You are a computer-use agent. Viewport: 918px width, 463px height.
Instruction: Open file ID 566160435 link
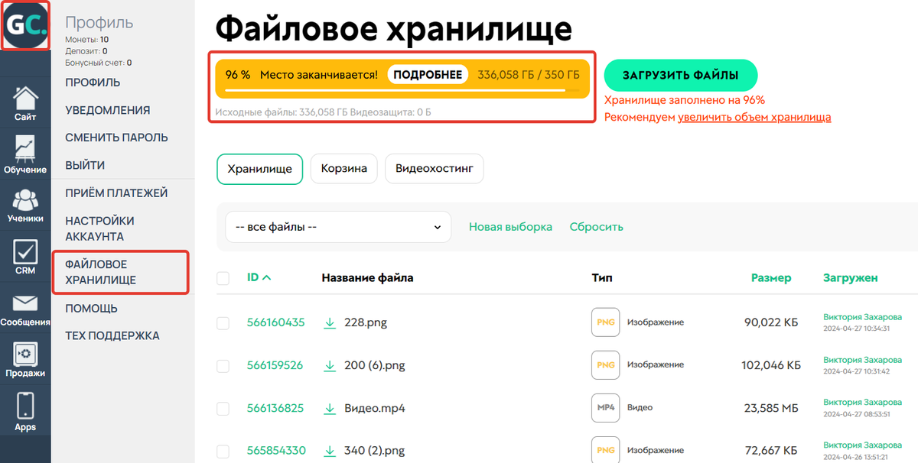[275, 322]
